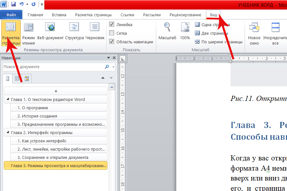287x191 pixels.
Task: Collapse Глава 1 heading in Navigation pane
Action: (x=9, y=99)
